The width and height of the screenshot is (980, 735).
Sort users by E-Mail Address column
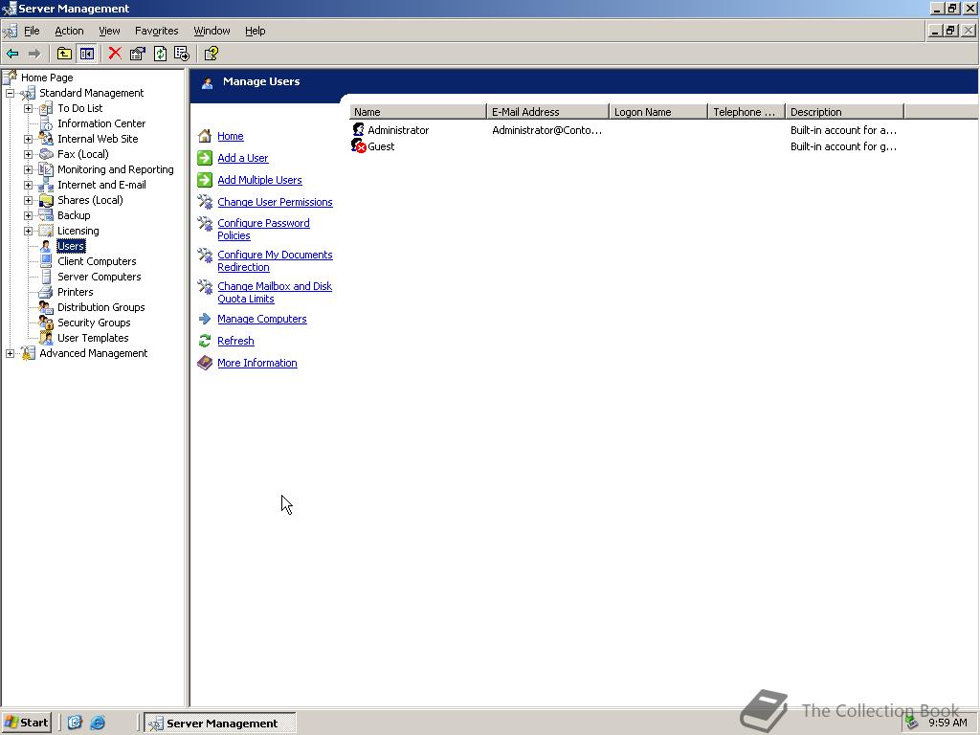(546, 112)
